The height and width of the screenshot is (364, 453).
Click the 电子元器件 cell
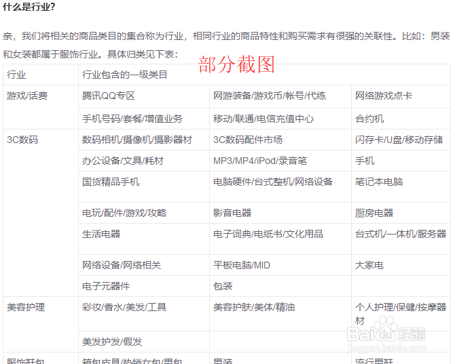[x=144, y=286]
